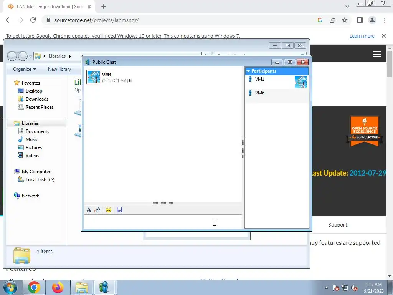Open Chrome three-dot menu

point(385,20)
